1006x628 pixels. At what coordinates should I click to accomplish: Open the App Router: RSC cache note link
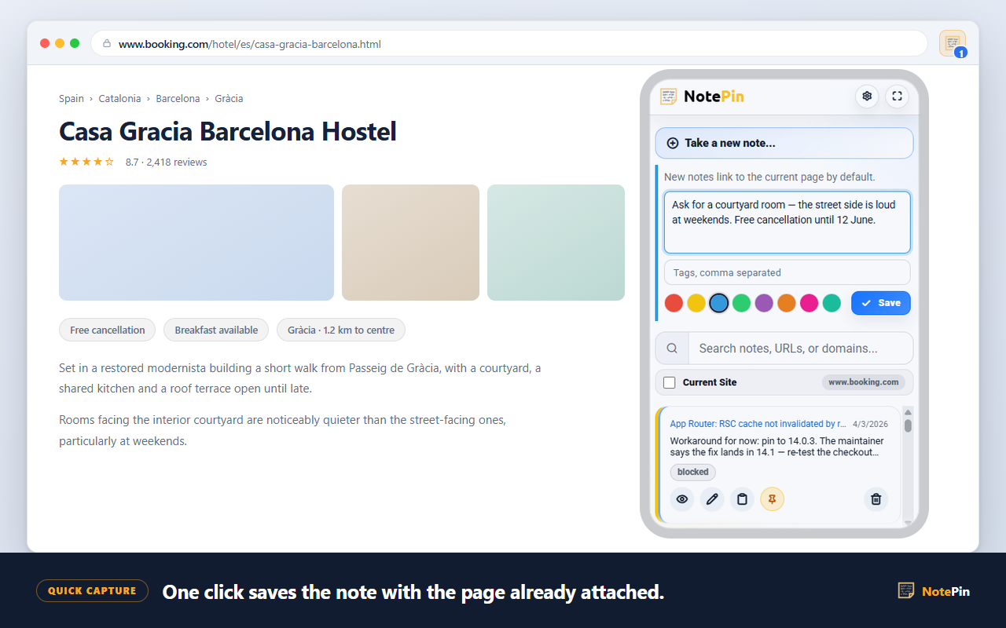pyautogui.click(x=758, y=424)
